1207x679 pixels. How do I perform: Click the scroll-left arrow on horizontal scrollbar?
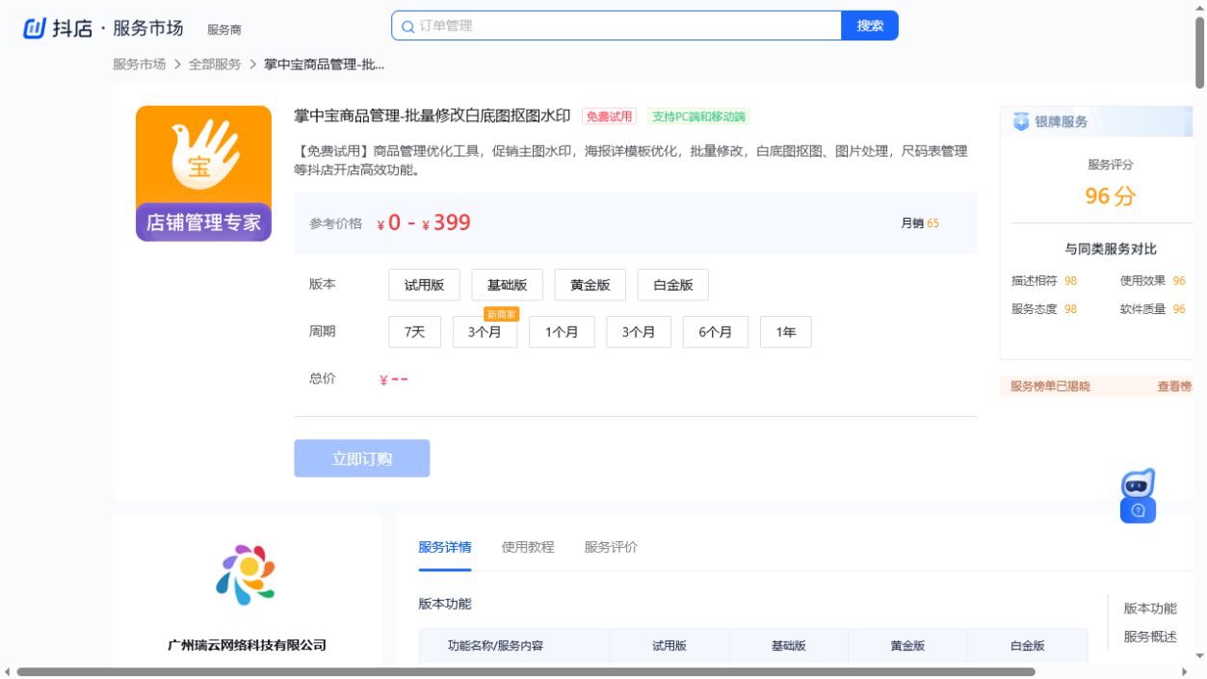coord(8,671)
